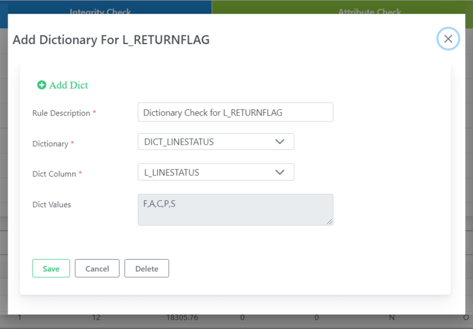The image size is (473, 329).
Task: Expand the DICT_LINESTATUS selector
Action: (x=216, y=142)
